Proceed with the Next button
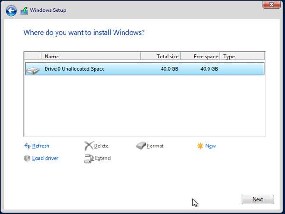 (x=258, y=199)
